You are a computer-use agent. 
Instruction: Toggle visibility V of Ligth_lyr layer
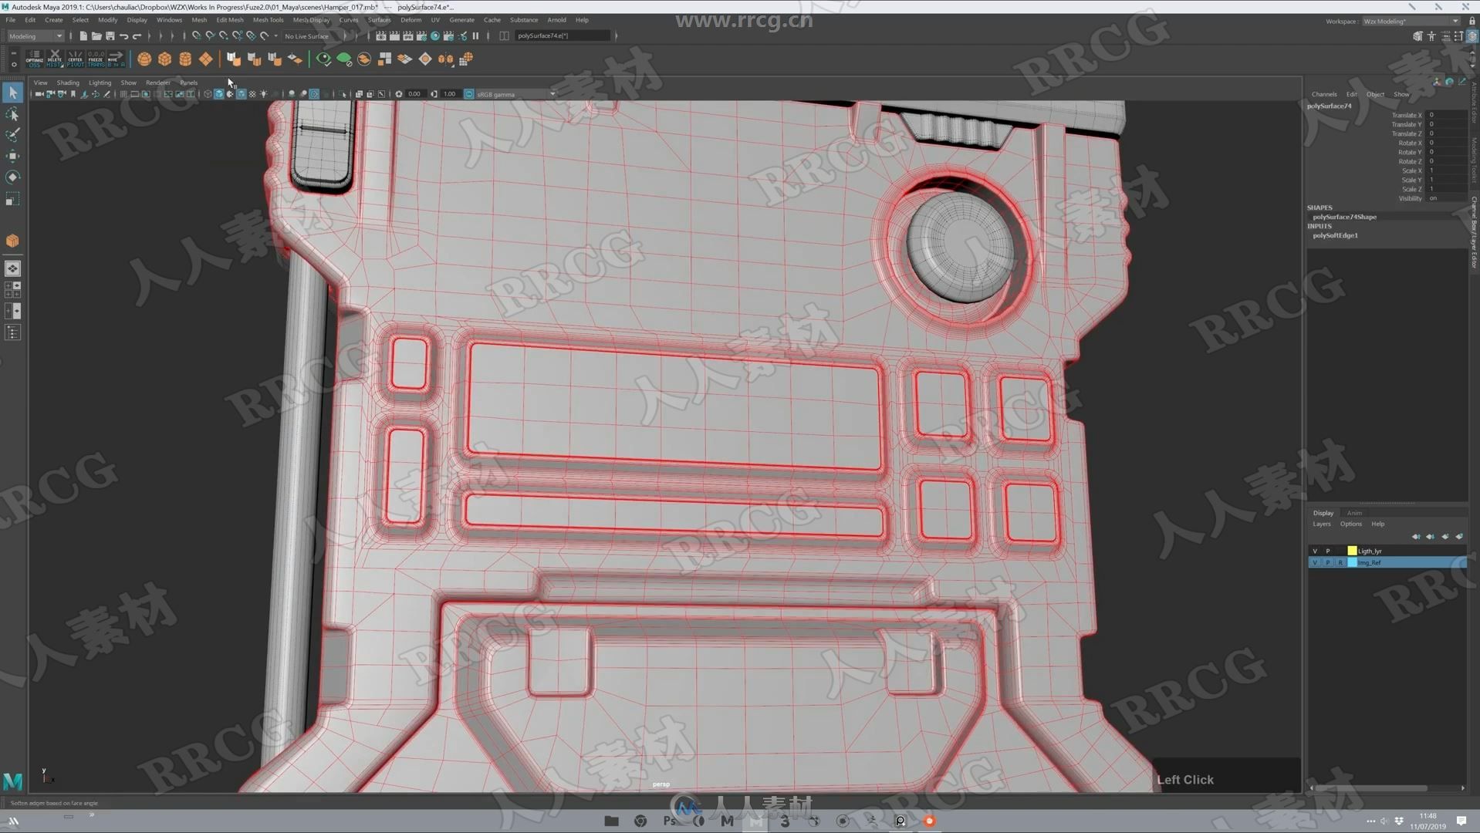click(x=1315, y=551)
